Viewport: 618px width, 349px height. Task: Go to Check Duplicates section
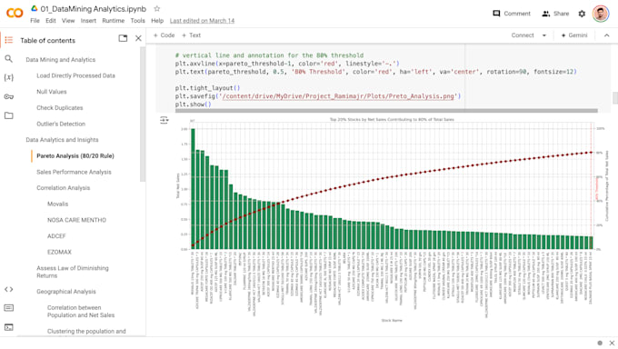(x=60, y=108)
